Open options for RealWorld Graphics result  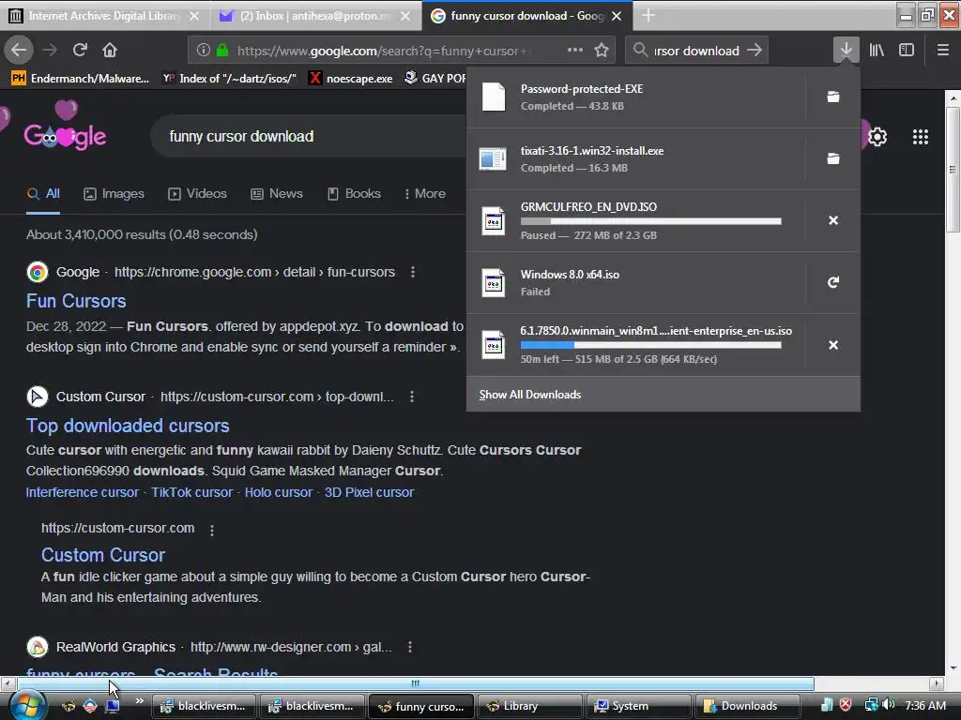(410, 647)
